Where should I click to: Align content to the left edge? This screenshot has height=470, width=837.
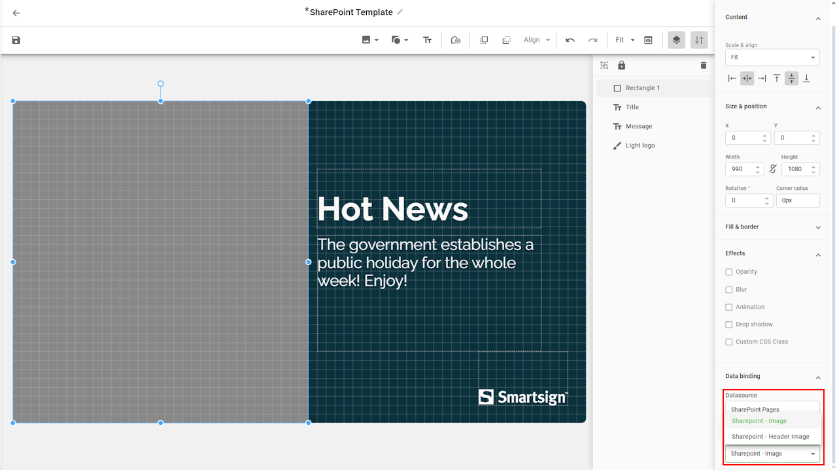732,78
